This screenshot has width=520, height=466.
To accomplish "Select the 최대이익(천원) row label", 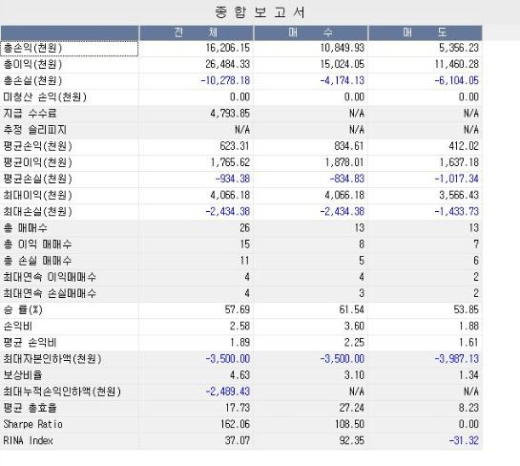I will click(x=37, y=195).
